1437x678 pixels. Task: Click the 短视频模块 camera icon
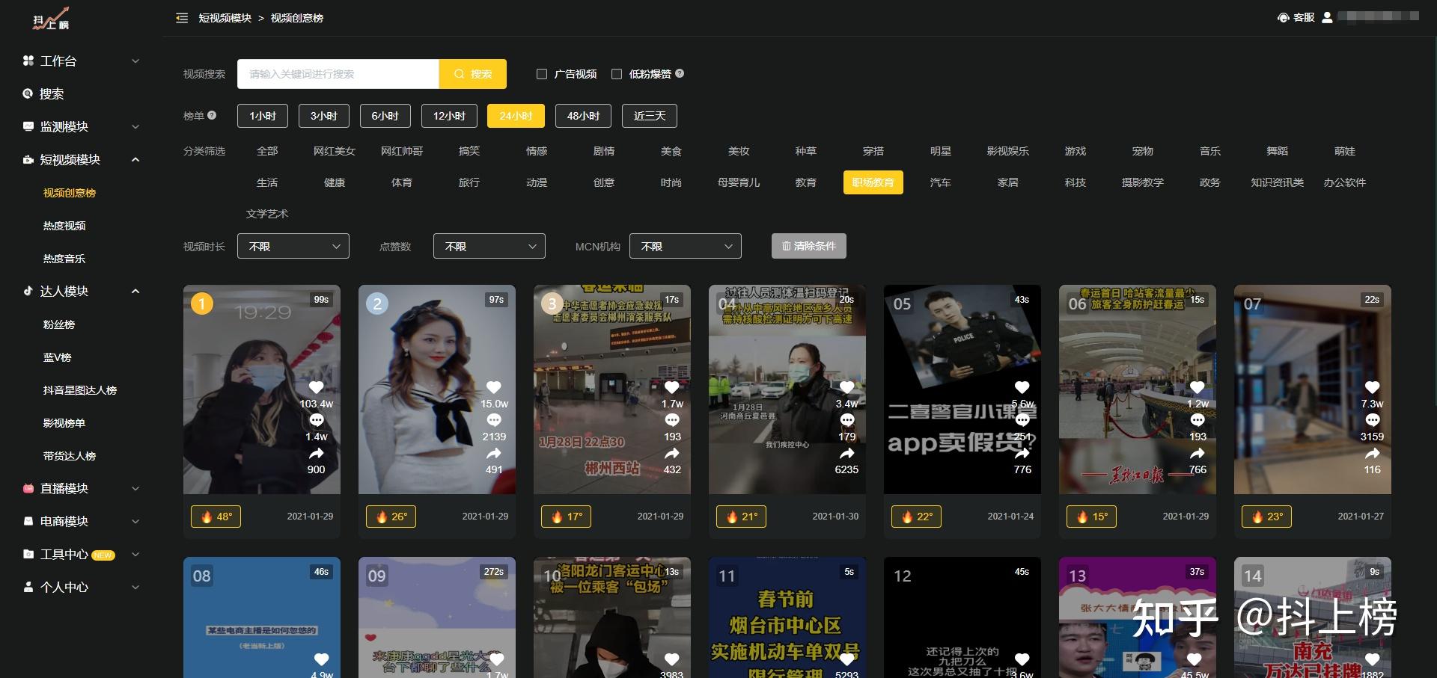point(28,159)
